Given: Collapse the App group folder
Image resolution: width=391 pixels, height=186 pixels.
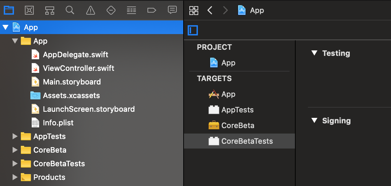Looking at the screenshot, I should coord(15,41).
